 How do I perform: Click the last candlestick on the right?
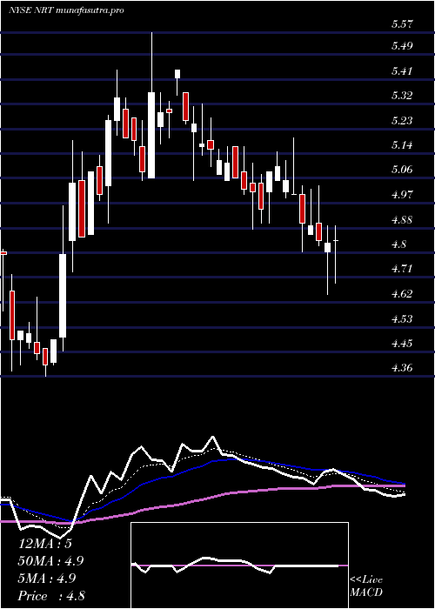(x=336, y=254)
